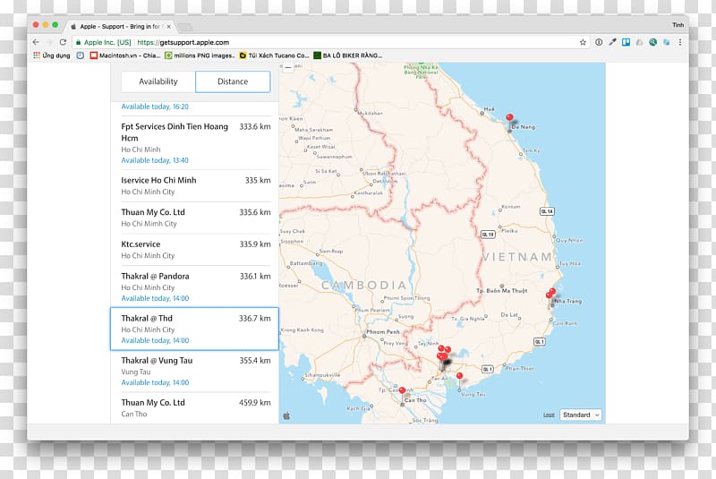The image size is (716, 479).
Task: Select Thakral @ Vung Tau location
Action: coord(195,372)
